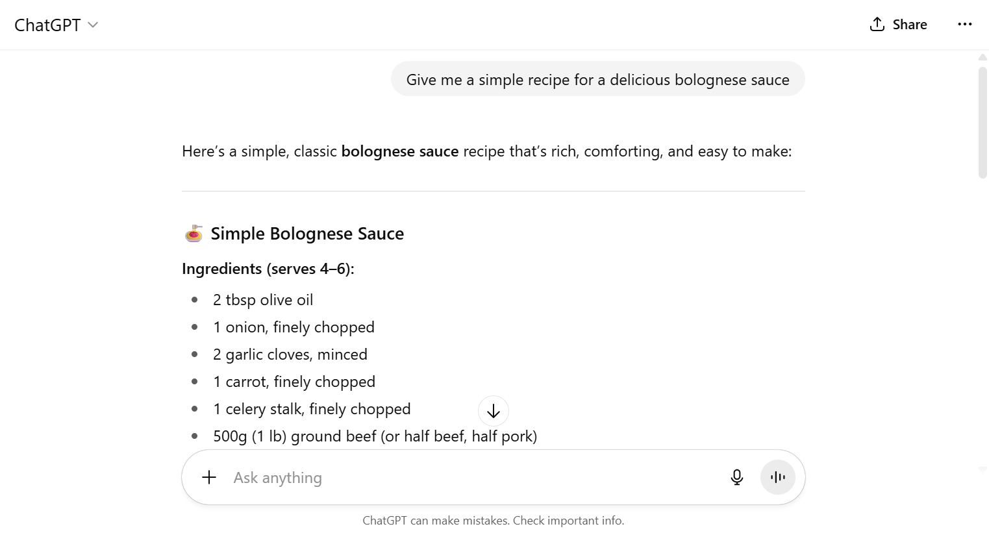Click the scroll-to-bottom arrow button
989x533 pixels.
pyautogui.click(x=494, y=411)
